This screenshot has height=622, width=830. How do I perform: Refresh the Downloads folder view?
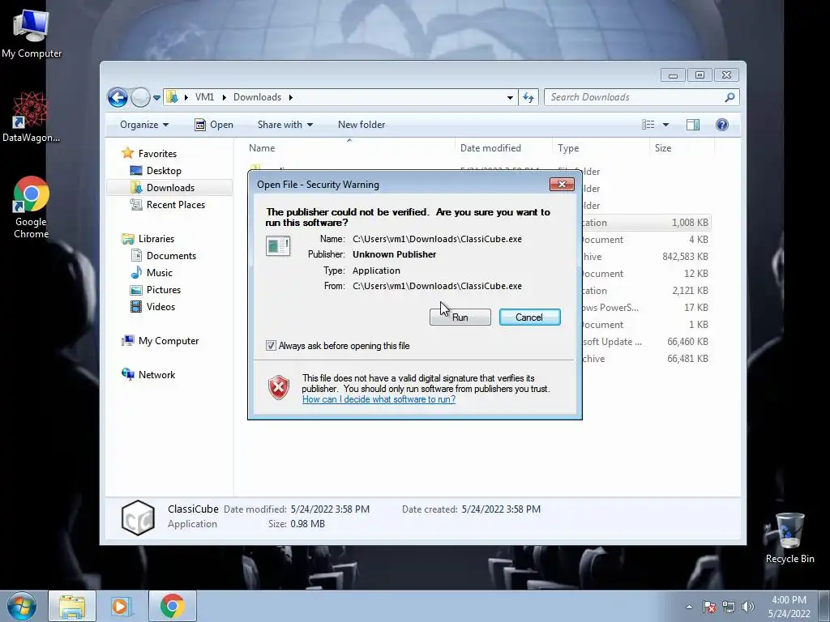(x=528, y=97)
